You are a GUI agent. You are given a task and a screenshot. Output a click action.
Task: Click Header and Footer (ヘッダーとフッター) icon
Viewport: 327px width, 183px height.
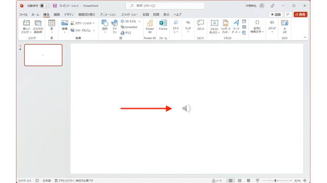point(226,23)
